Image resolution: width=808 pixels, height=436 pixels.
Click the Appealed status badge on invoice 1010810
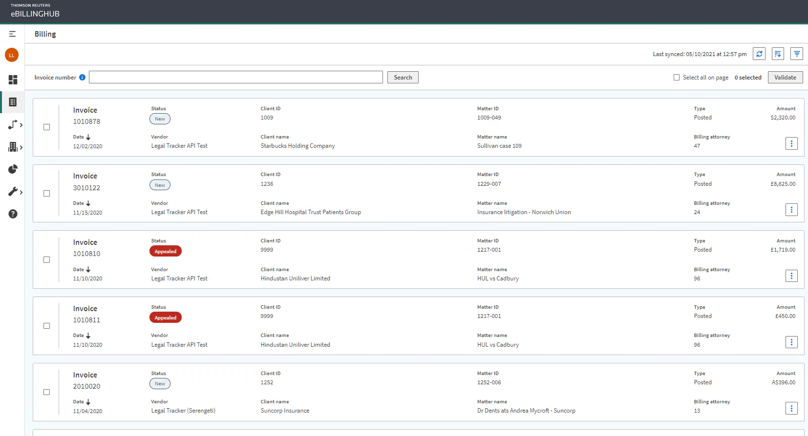pyautogui.click(x=166, y=251)
